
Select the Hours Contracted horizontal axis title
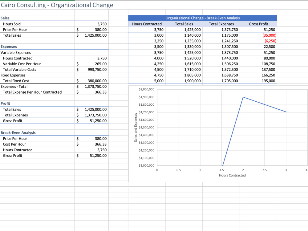232,176
